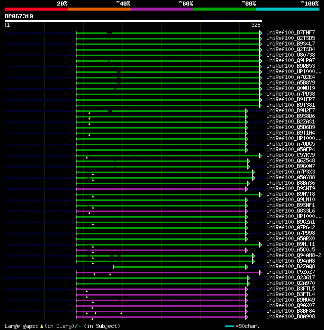Select hit label UniRef100_B9I381
Image resolution: width=324 pixels, height=330 pixels.
(291, 105)
